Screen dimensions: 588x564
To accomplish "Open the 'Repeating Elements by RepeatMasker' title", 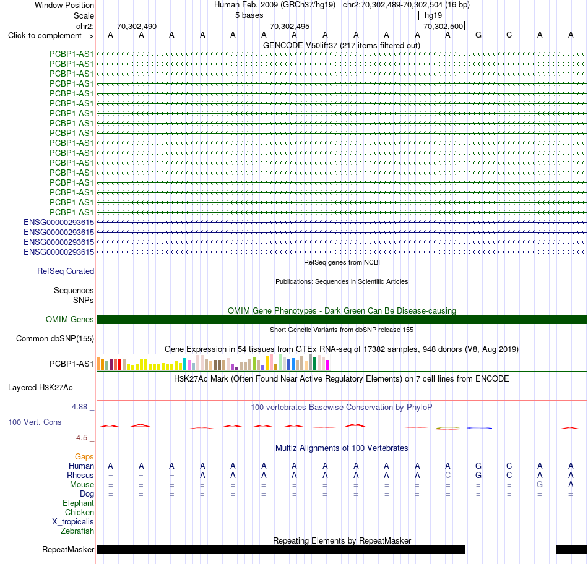I will [x=342, y=540].
